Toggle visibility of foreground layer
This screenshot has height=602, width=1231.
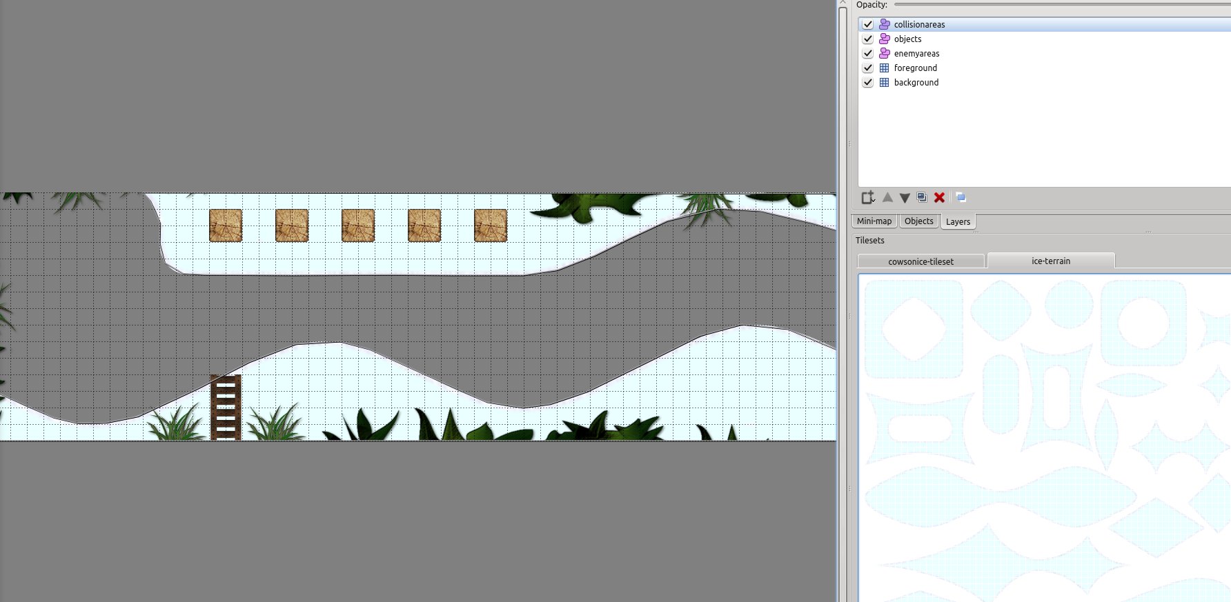tap(868, 68)
